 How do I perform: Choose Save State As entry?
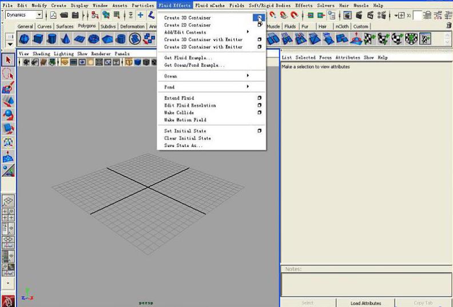[x=183, y=145]
